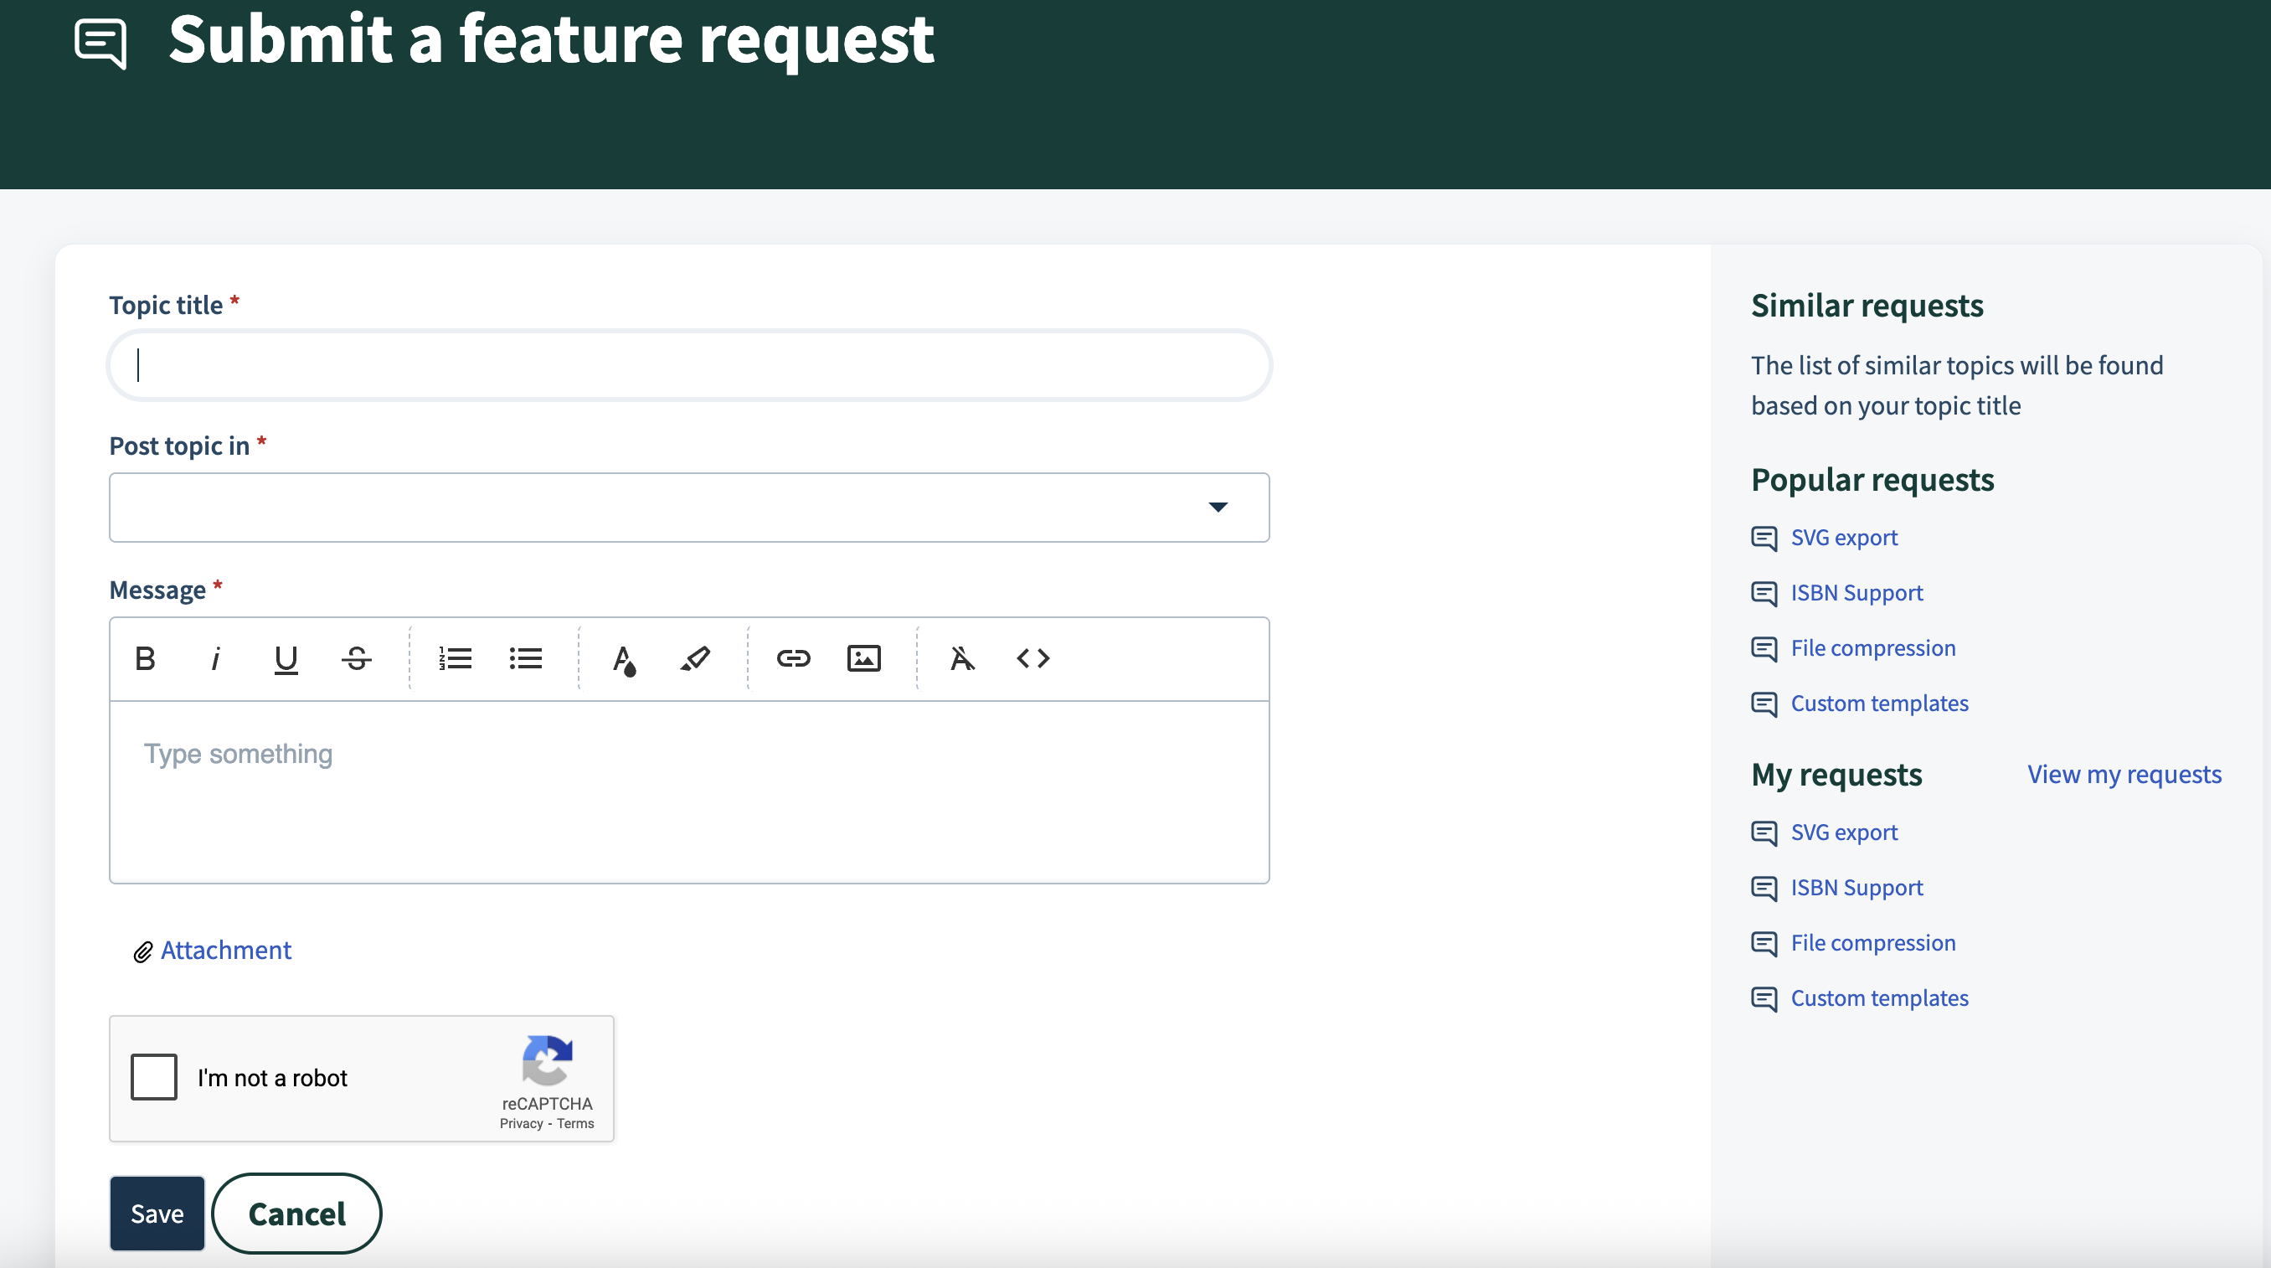Switch to code view
This screenshot has height=1268, width=2271.
(1033, 658)
